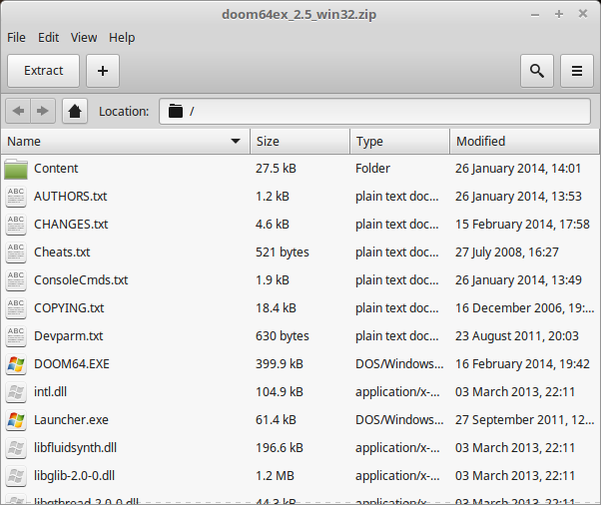This screenshot has height=505, width=601.
Task: Select libfluidsynth.dll file icon
Action: tap(16, 448)
